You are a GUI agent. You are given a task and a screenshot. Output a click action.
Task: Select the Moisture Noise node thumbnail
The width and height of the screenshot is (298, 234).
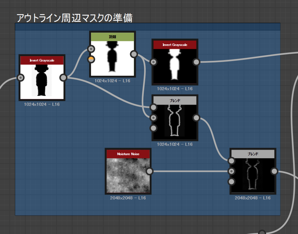(x=128, y=175)
